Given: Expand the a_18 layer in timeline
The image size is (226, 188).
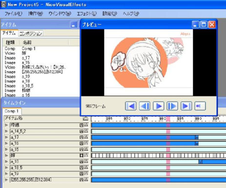Looking at the screenshot, I should pos(6,162).
